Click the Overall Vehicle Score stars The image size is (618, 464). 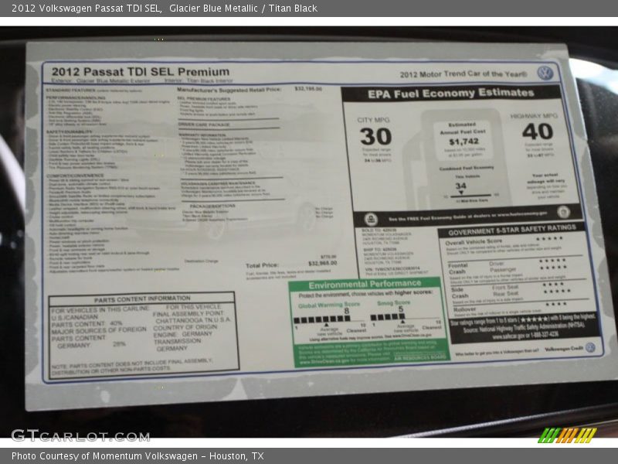pyautogui.click(x=549, y=238)
